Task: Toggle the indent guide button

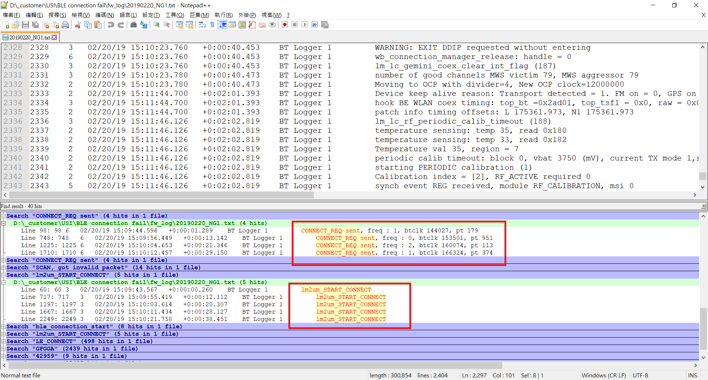Action: pos(222,25)
